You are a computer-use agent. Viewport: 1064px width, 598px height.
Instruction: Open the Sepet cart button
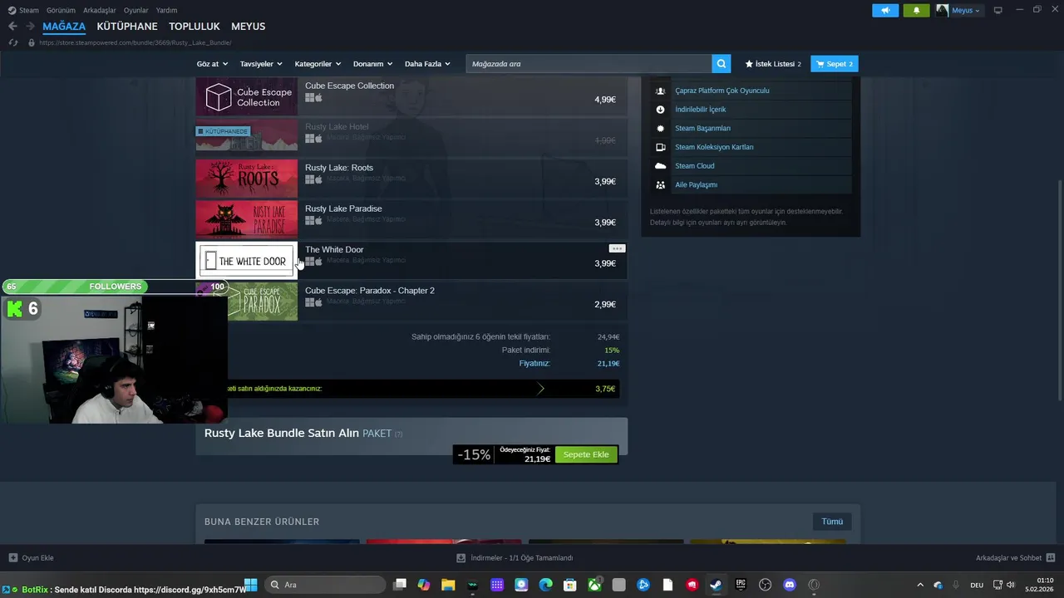[834, 64]
